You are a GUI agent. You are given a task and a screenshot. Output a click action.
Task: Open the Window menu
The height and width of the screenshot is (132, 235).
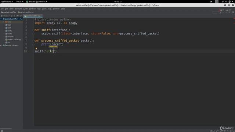click(56, 9)
